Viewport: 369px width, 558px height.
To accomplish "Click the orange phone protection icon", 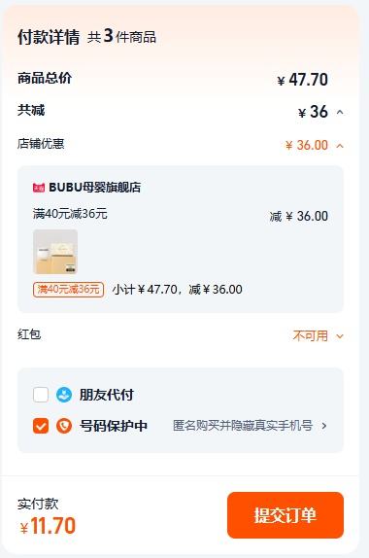I will coord(64,426).
